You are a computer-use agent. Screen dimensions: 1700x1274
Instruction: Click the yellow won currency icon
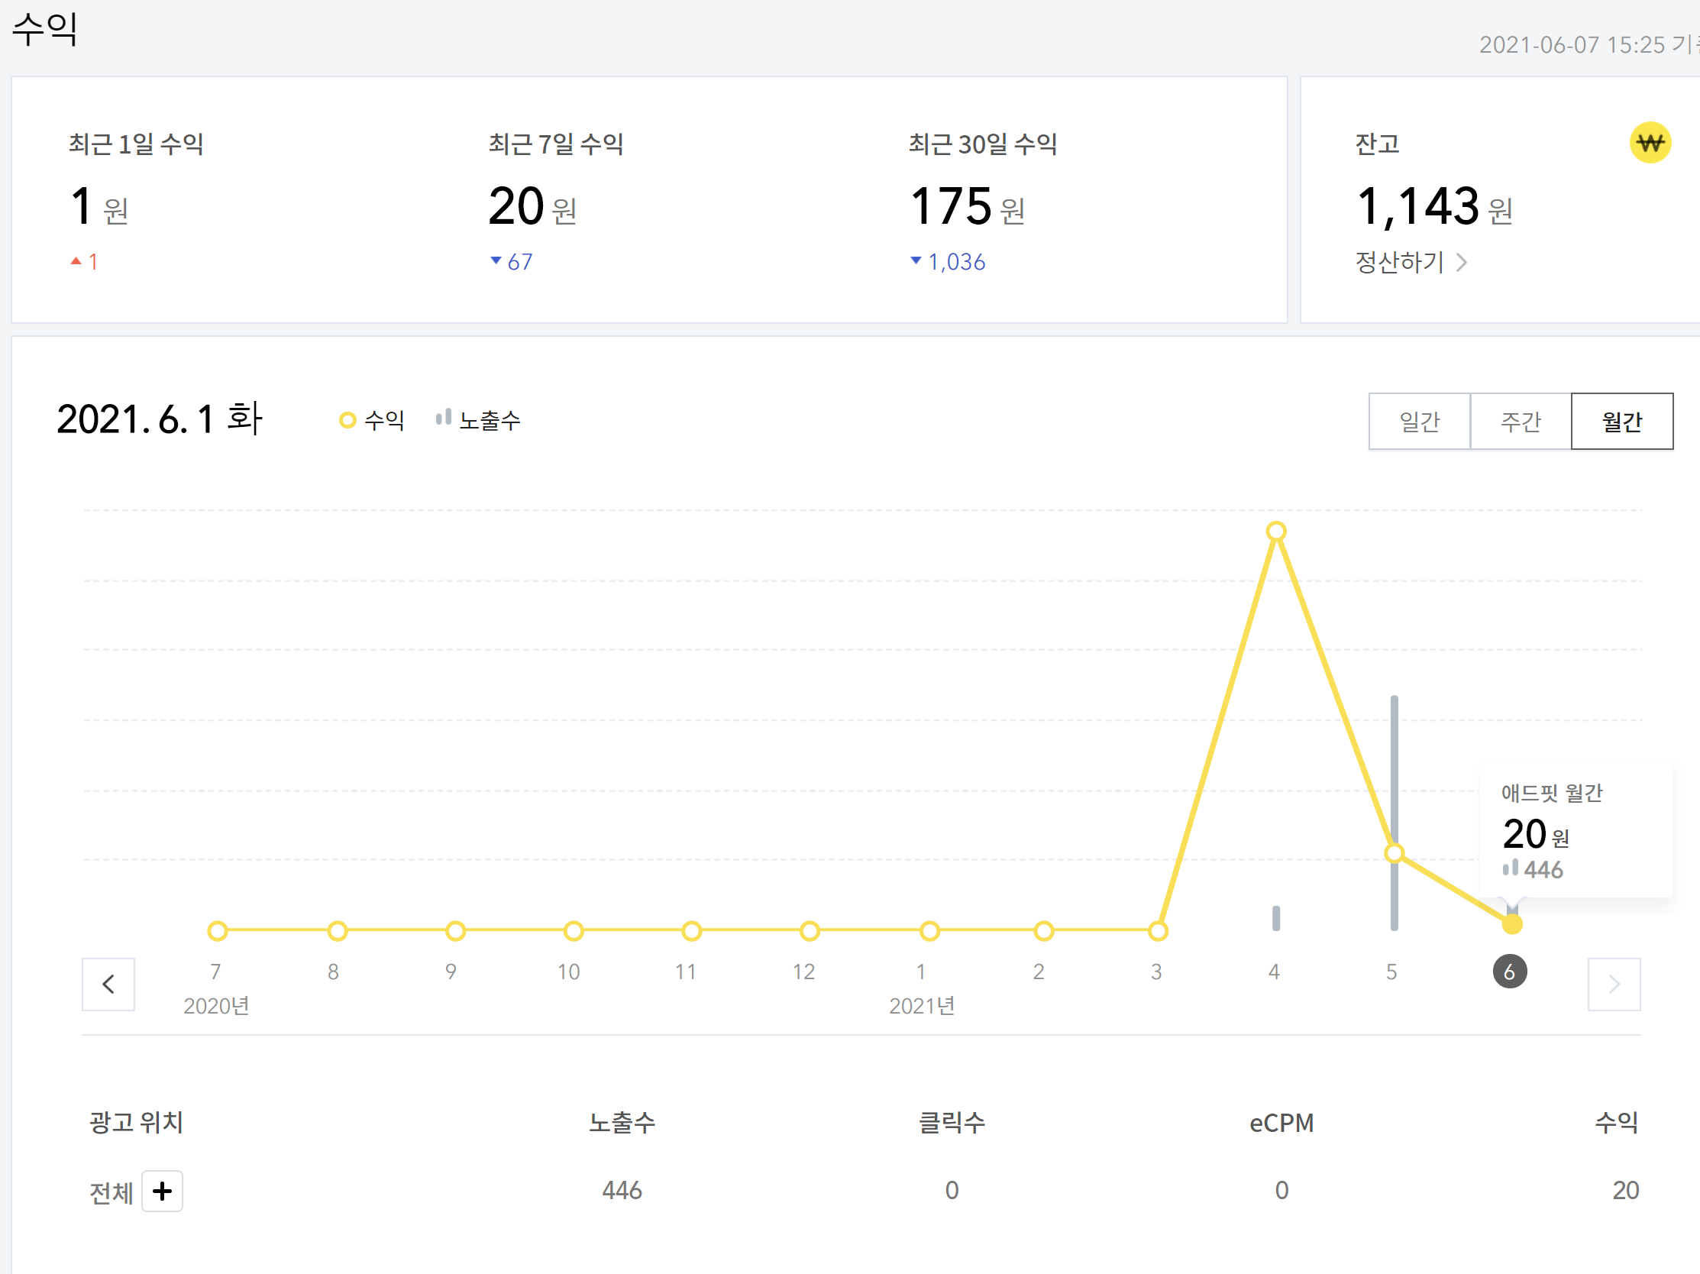[1650, 142]
